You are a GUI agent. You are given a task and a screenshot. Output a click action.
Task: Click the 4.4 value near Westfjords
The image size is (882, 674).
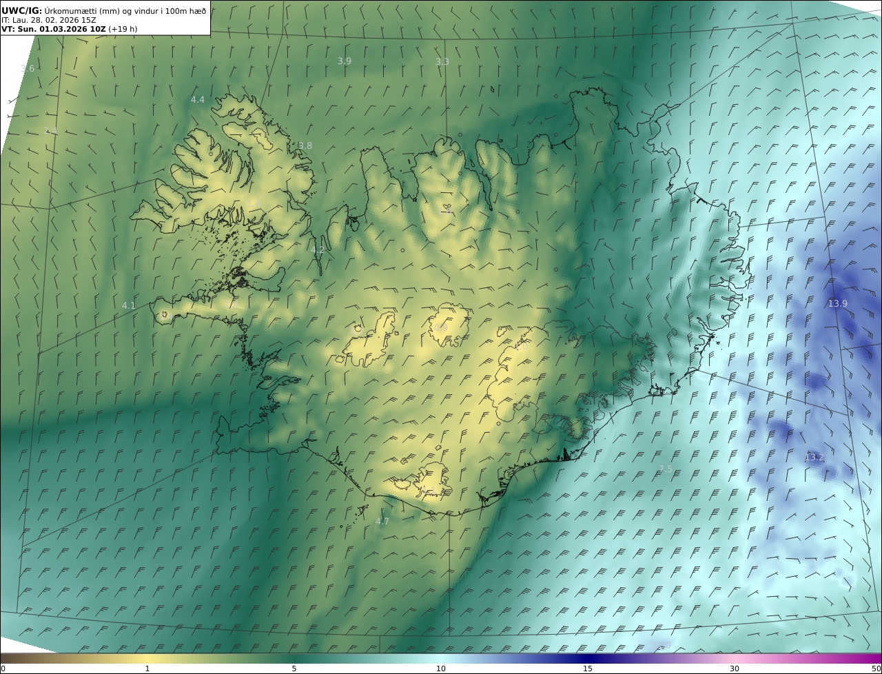198,100
